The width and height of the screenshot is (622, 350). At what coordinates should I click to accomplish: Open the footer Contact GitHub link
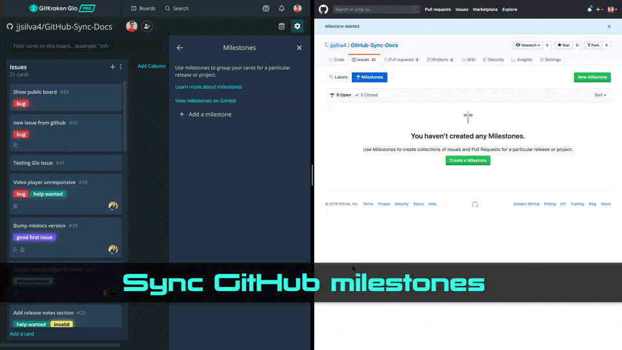[x=526, y=204]
